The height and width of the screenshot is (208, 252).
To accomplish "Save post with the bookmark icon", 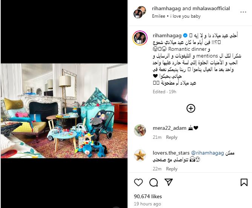I will tap(244, 182).
